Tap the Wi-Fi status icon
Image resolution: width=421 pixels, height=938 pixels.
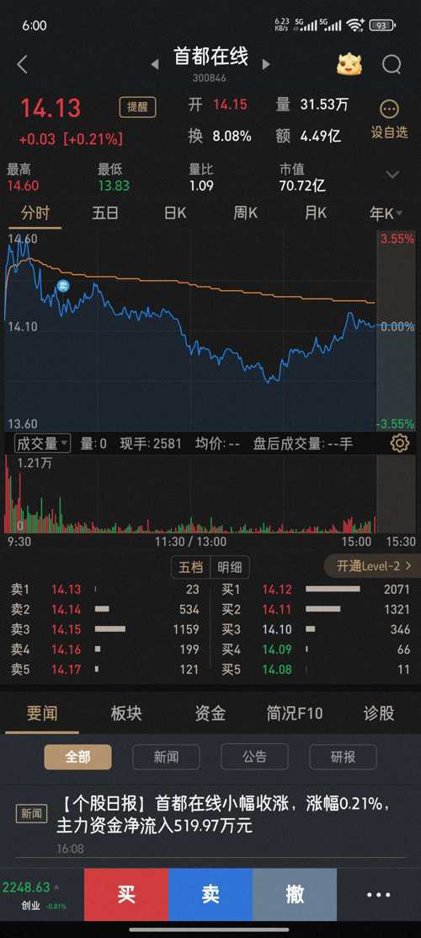(x=356, y=25)
